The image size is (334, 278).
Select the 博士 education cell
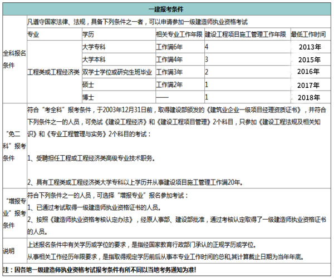tap(88, 97)
